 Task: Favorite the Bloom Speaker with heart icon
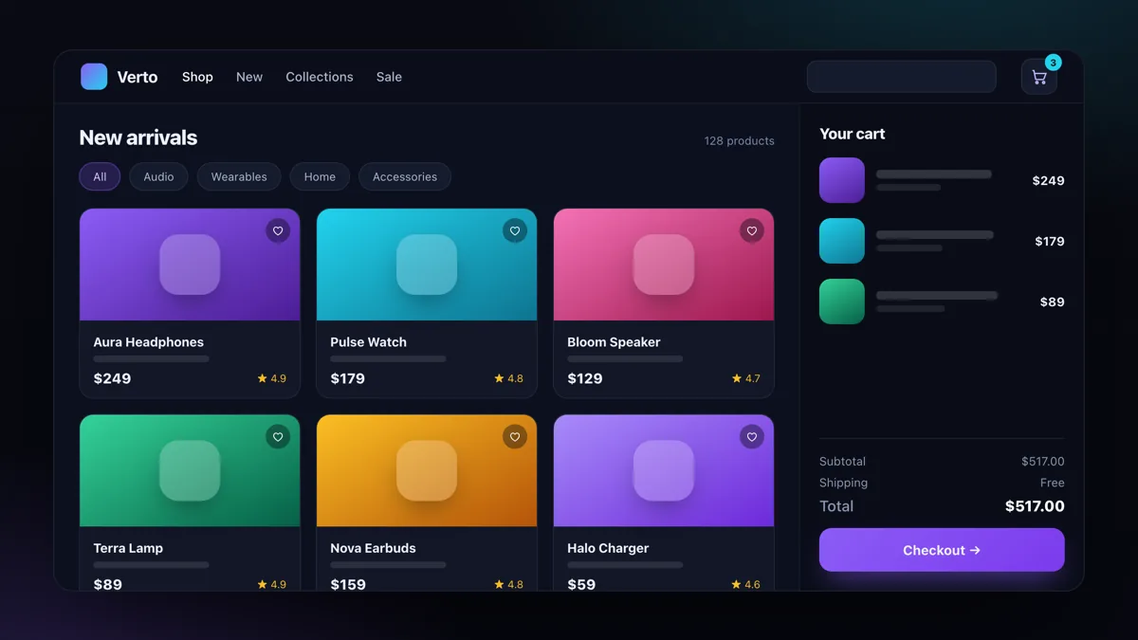tap(752, 230)
